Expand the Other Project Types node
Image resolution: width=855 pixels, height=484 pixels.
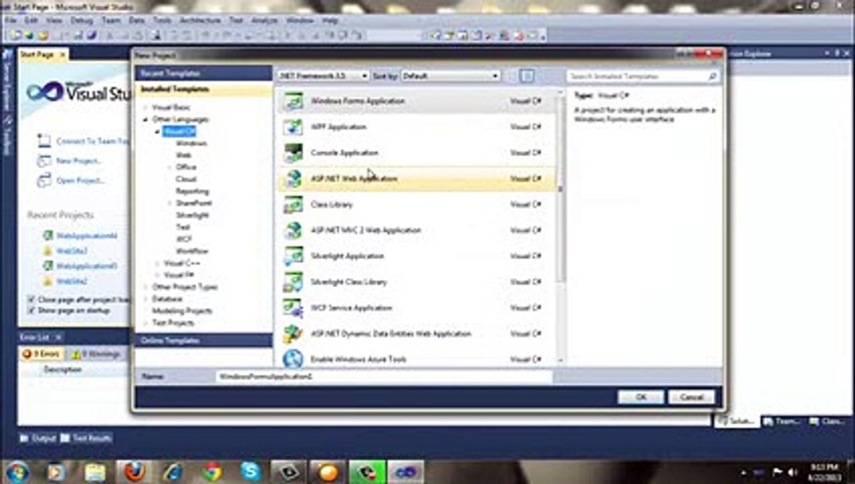(146, 287)
